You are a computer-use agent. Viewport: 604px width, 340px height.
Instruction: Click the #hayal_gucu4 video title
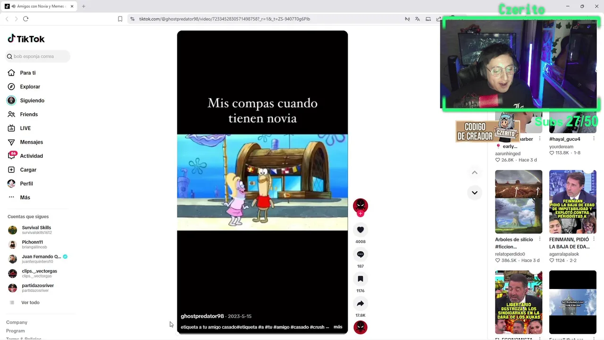[x=565, y=139]
